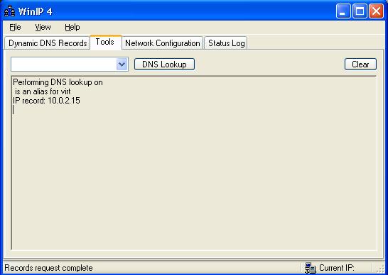Click the Clear button
Image resolution: width=388 pixels, height=275 pixels.
(x=360, y=64)
